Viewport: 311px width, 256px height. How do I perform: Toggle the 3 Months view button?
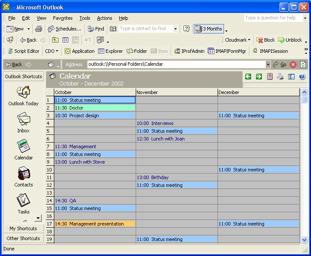(209, 29)
